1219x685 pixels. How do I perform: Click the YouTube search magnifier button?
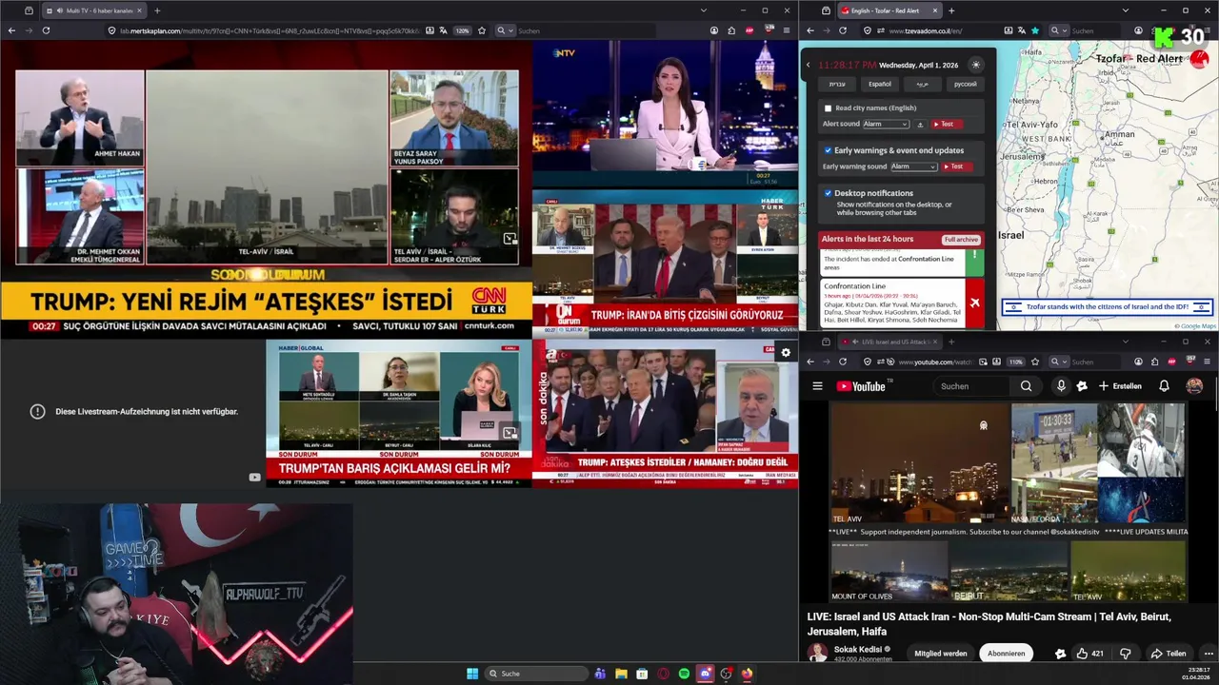tap(1026, 386)
